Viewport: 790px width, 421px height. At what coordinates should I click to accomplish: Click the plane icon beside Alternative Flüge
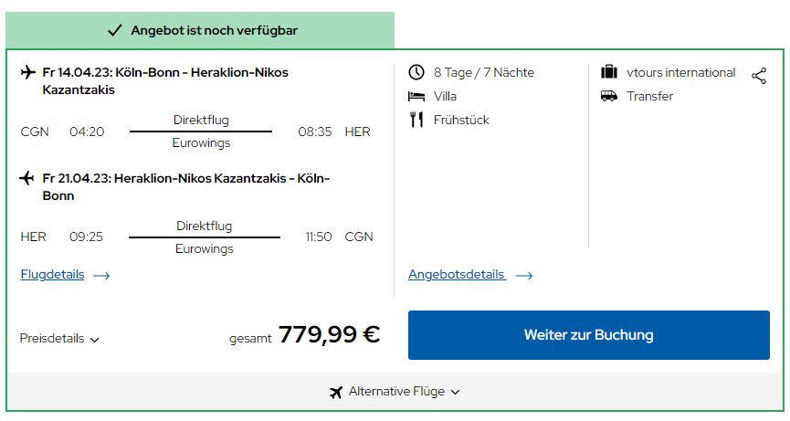click(336, 392)
